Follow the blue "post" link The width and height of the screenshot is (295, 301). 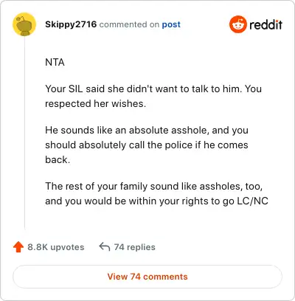click(x=171, y=24)
